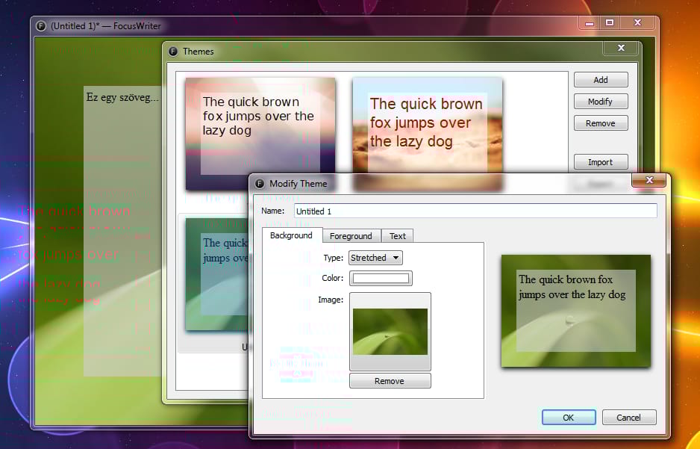
Task: Open the background Color picker swatch
Action: [381, 279]
